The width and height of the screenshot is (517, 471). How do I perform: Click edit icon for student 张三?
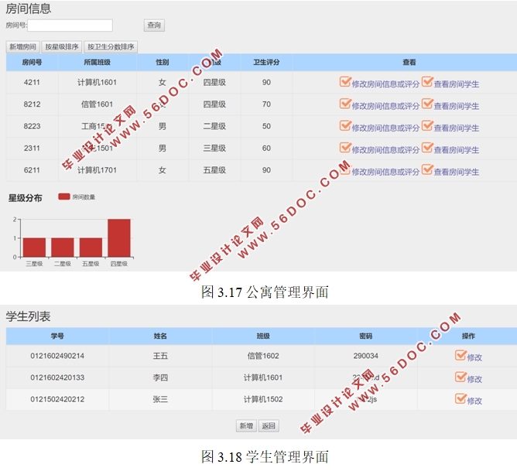pyautogui.click(x=461, y=399)
